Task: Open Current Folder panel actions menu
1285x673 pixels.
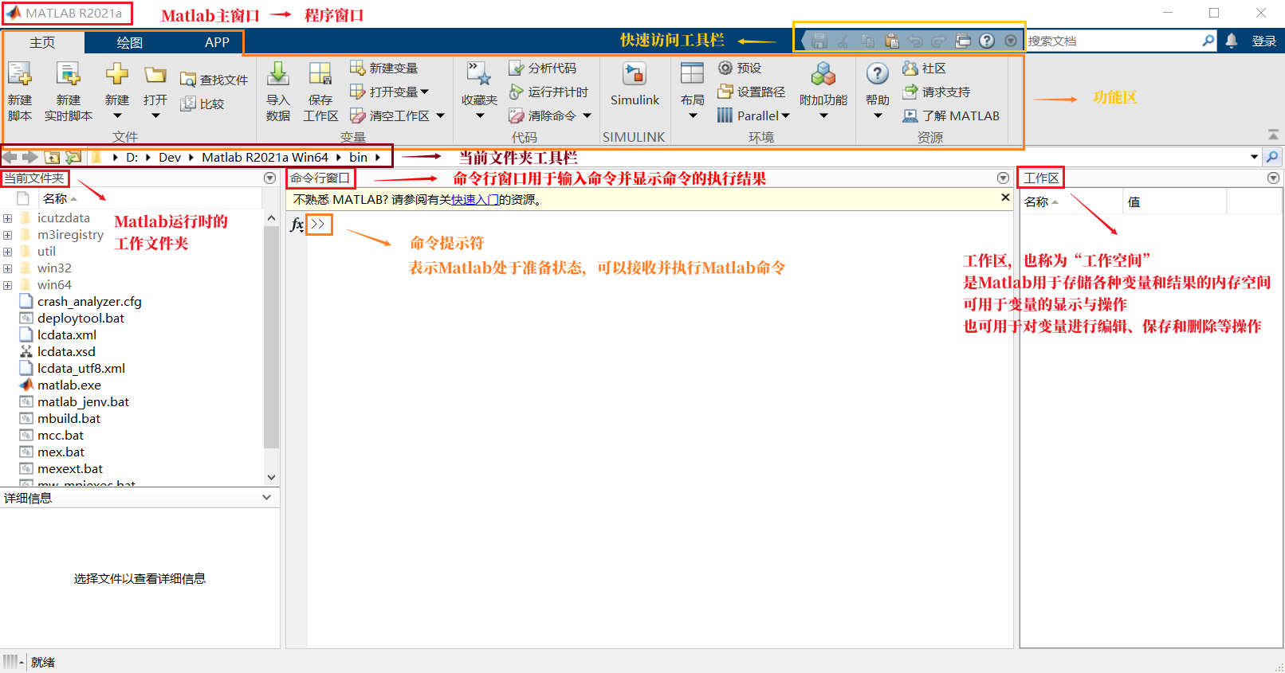Action: [x=269, y=178]
